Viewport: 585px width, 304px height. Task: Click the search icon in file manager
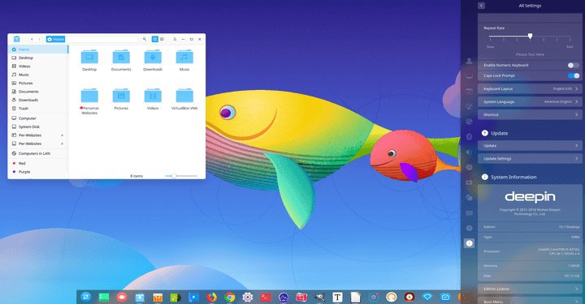[x=145, y=39]
